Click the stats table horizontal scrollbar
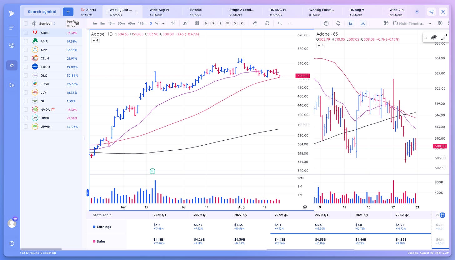This screenshot has height=260, width=455. click(310, 249)
